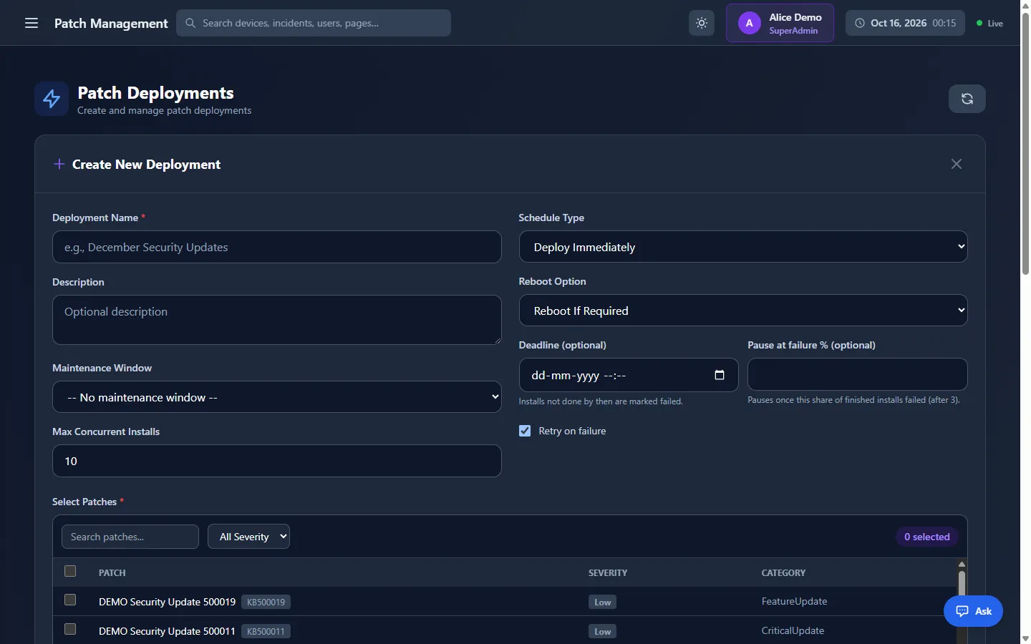Click the Oct 16, 2026 date-time chip
The image size is (1031, 644).
coord(905,23)
